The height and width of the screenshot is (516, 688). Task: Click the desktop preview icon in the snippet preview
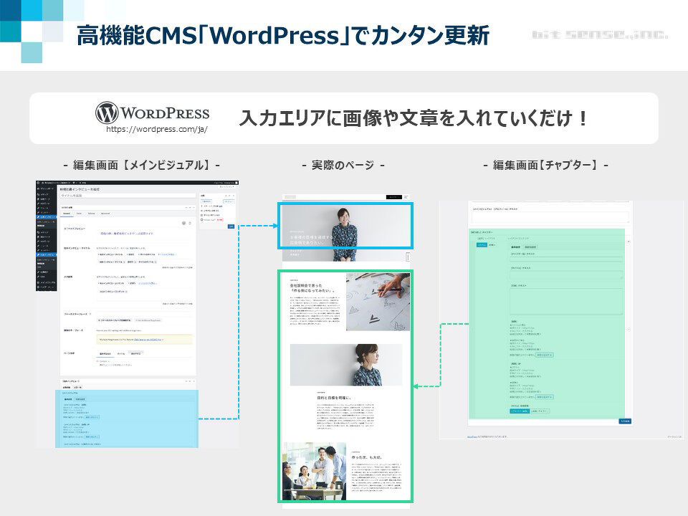tap(183, 224)
